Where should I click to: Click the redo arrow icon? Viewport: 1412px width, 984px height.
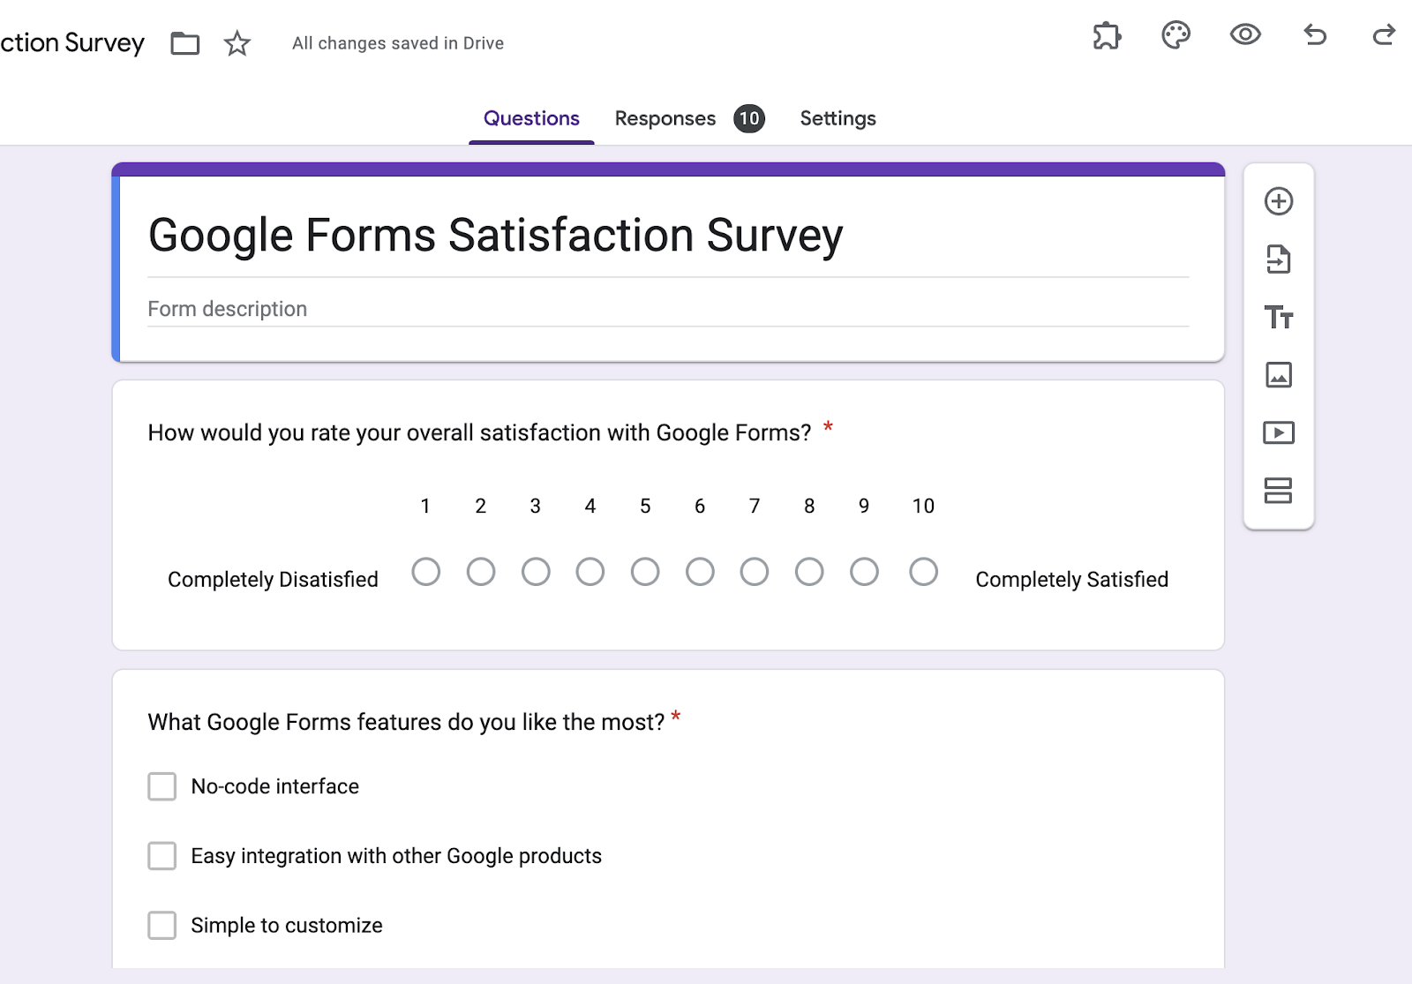coord(1384,35)
